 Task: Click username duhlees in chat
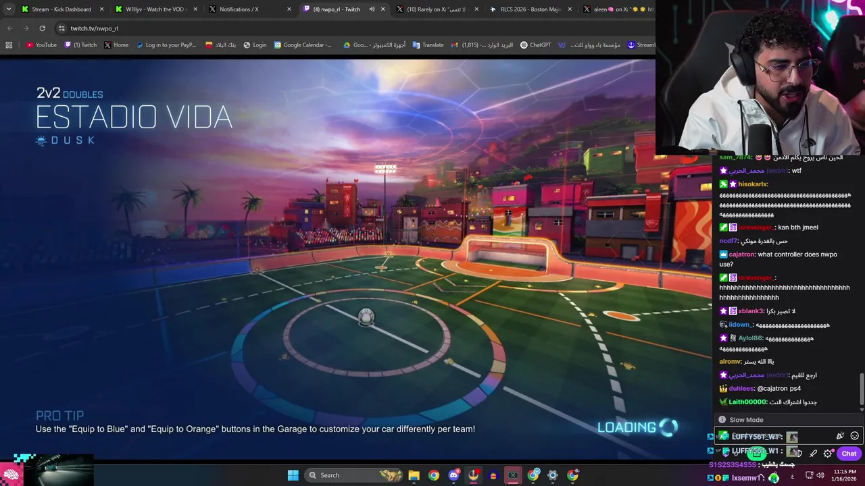(x=741, y=389)
